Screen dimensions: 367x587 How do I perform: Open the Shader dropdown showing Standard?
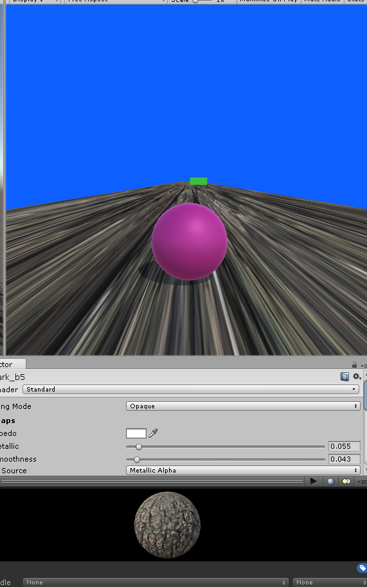pyautogui.click(x=190, y=390)
